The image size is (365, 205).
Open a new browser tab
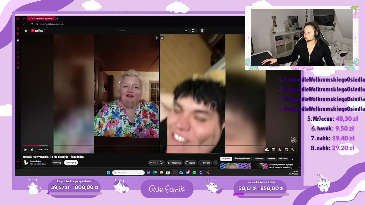(x=57, y=19)
